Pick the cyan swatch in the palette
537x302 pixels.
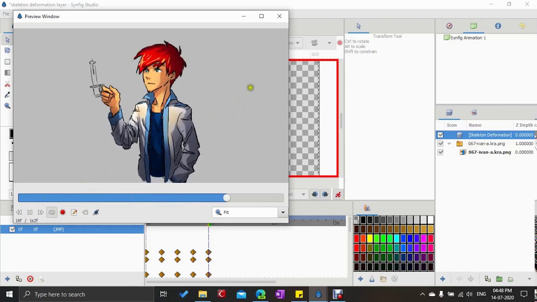point(397,239)
